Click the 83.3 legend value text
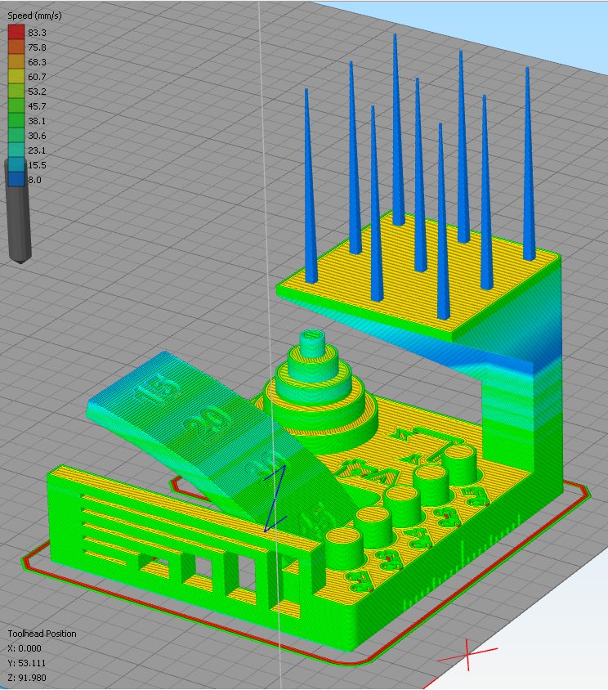The image size is (608, 690). 37,33
